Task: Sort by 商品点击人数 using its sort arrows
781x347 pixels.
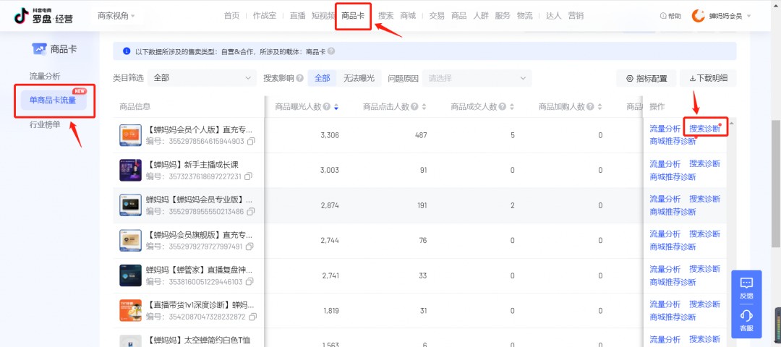Action: (424, 106)
